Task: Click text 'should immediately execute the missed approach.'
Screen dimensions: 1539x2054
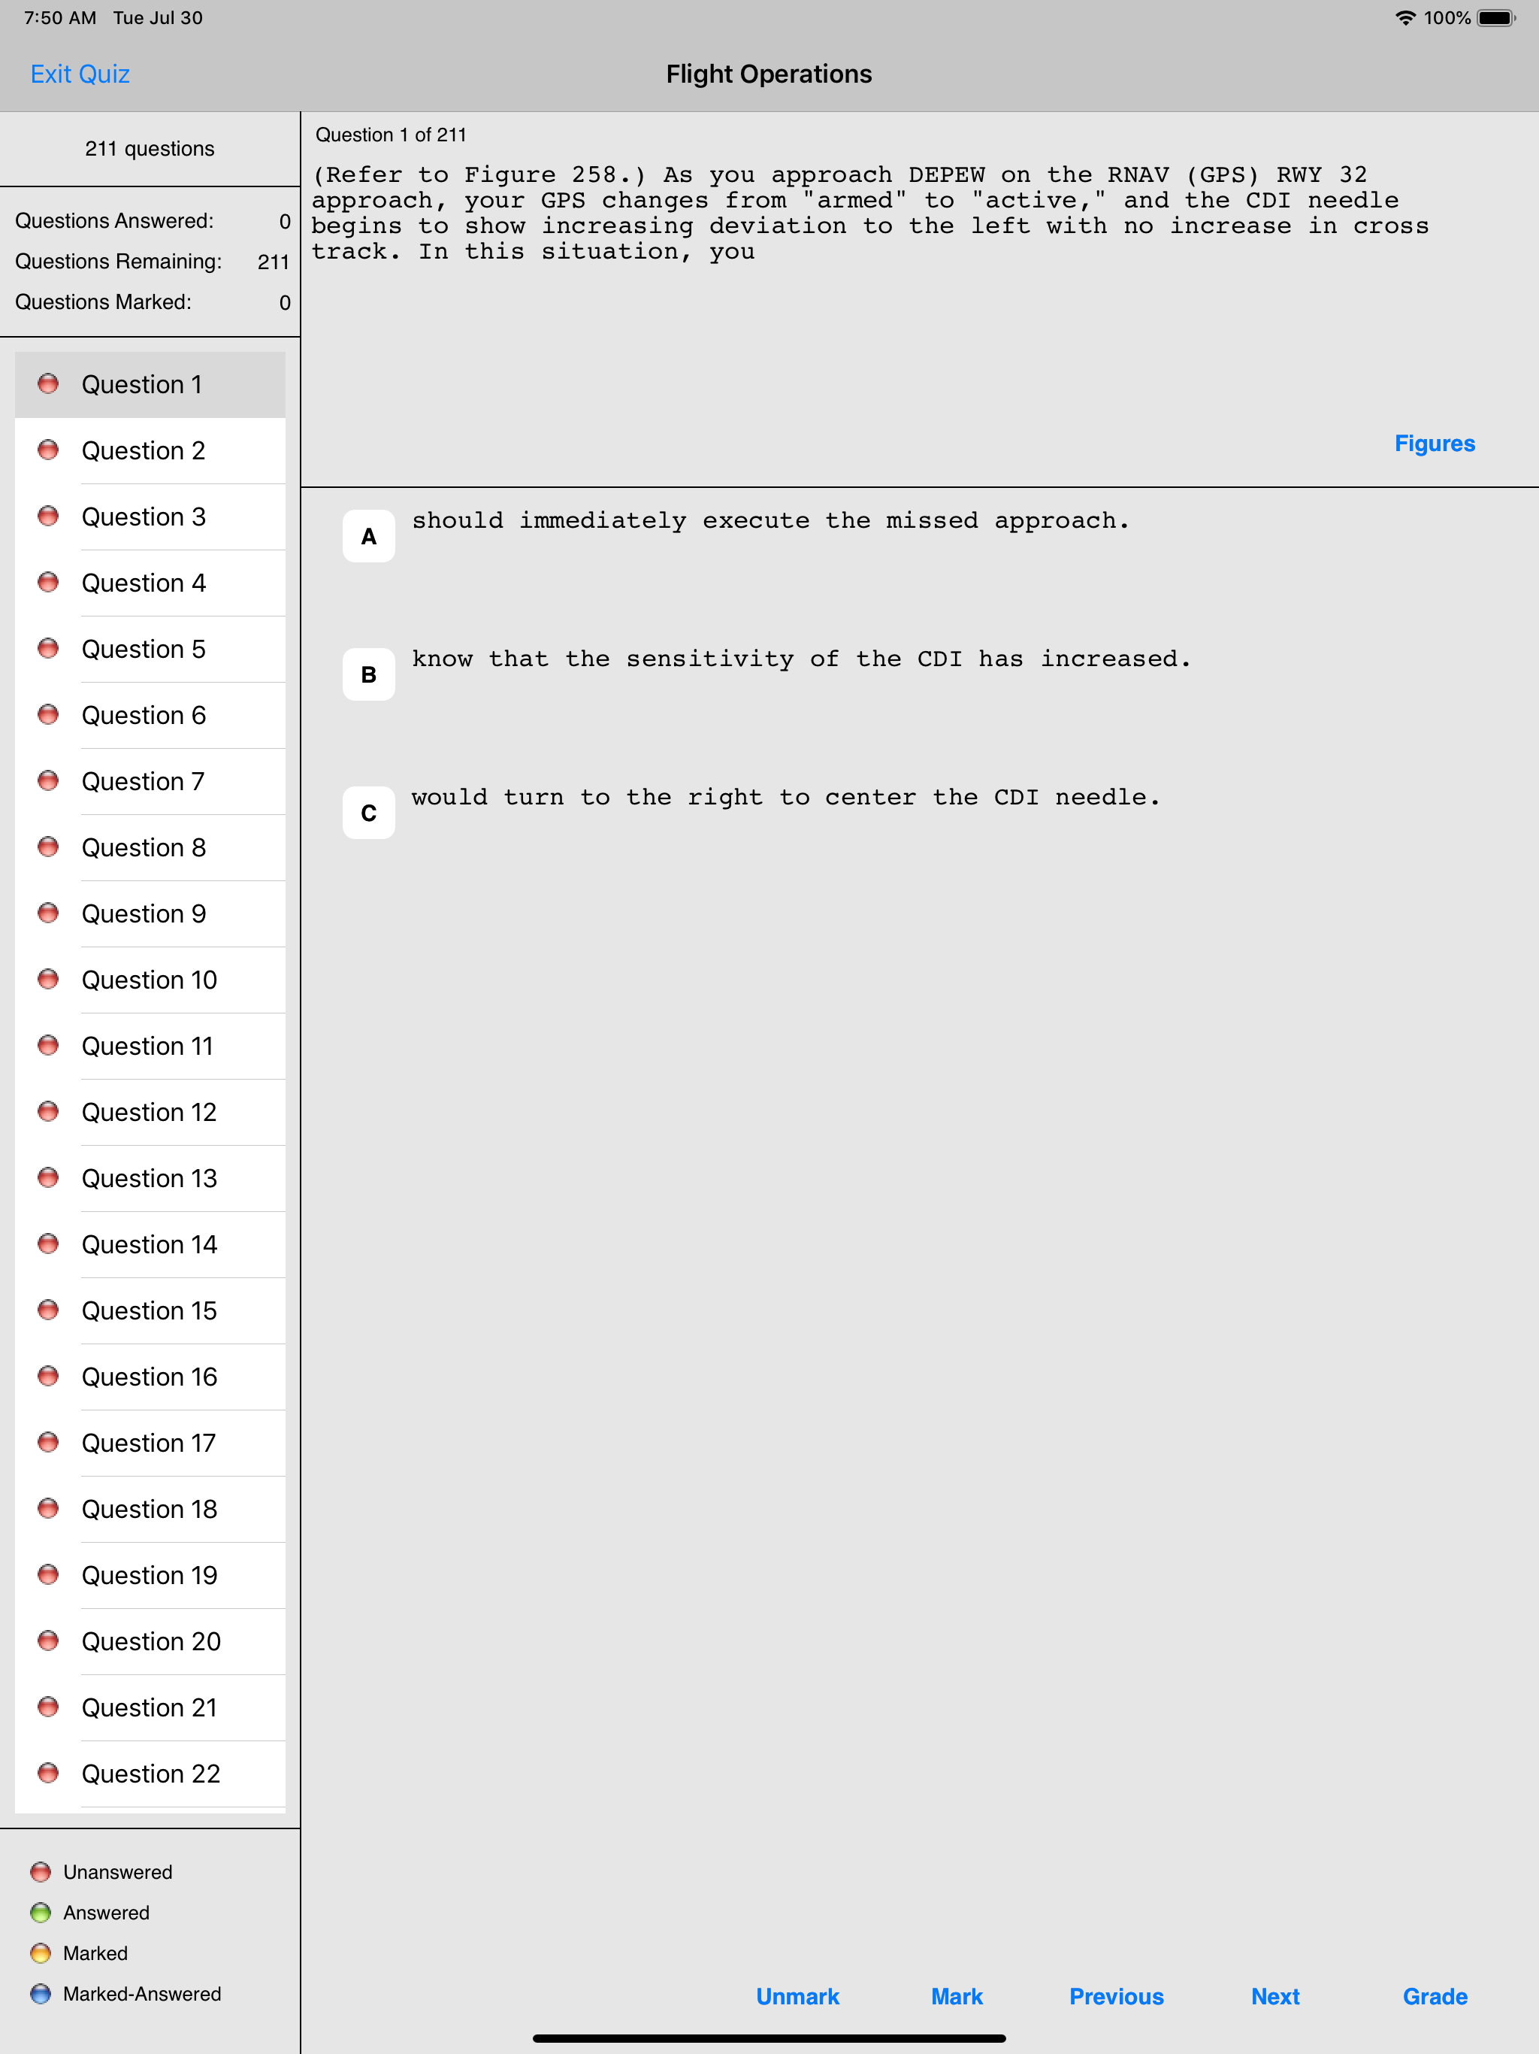Action: 770,521
